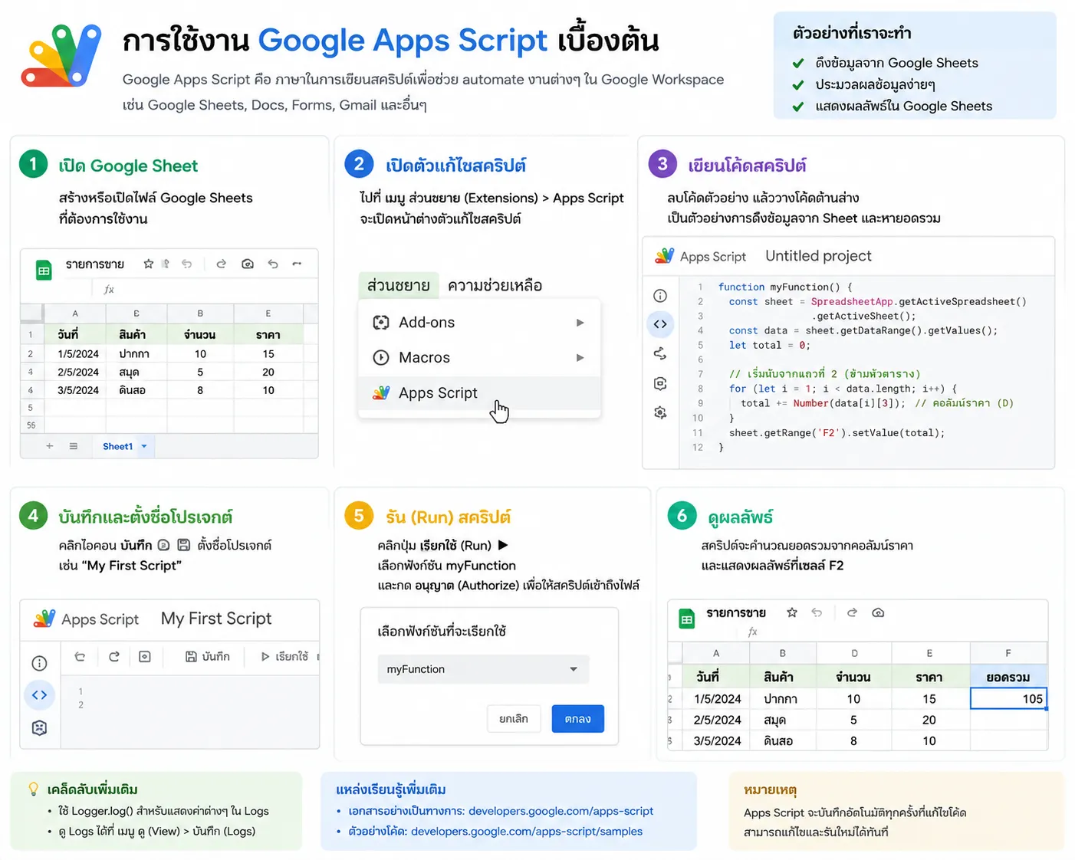
Task: Open the myFunction function dropdown
Action: coord(483,669)
